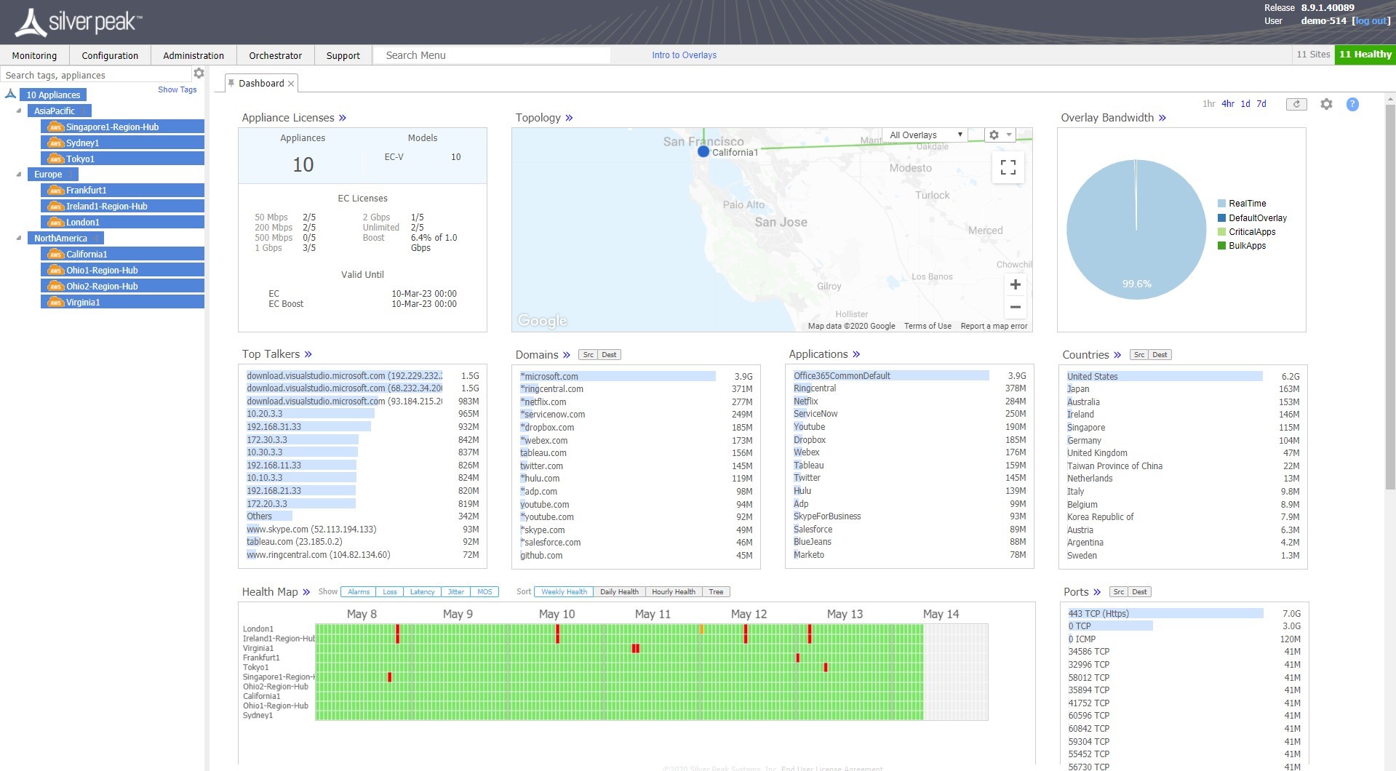Image resolution: width=1396 pixels, height=771 pixels.
Task: Open the blue help question mark icon
Action: click(1352, 104)
